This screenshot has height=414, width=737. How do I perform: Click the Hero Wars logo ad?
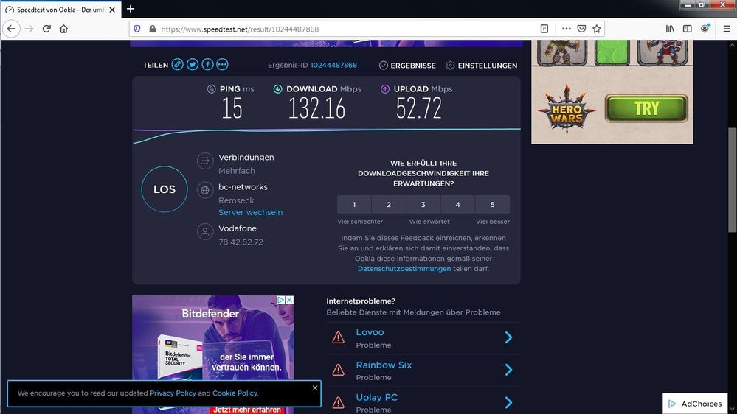point(567,110)
